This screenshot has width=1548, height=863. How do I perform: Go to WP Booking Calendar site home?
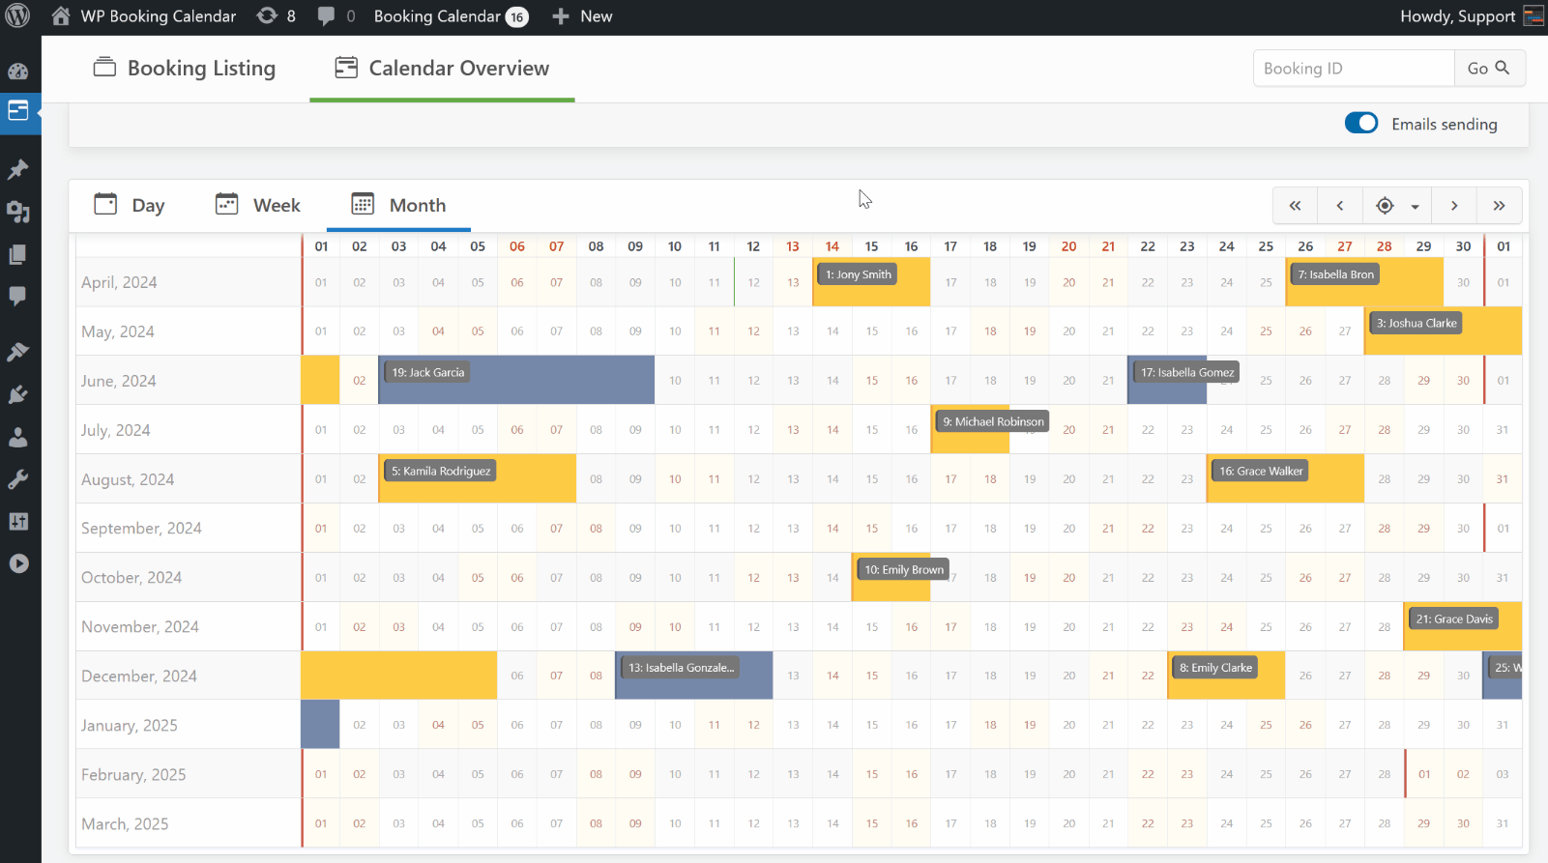[x=144, y=16]
